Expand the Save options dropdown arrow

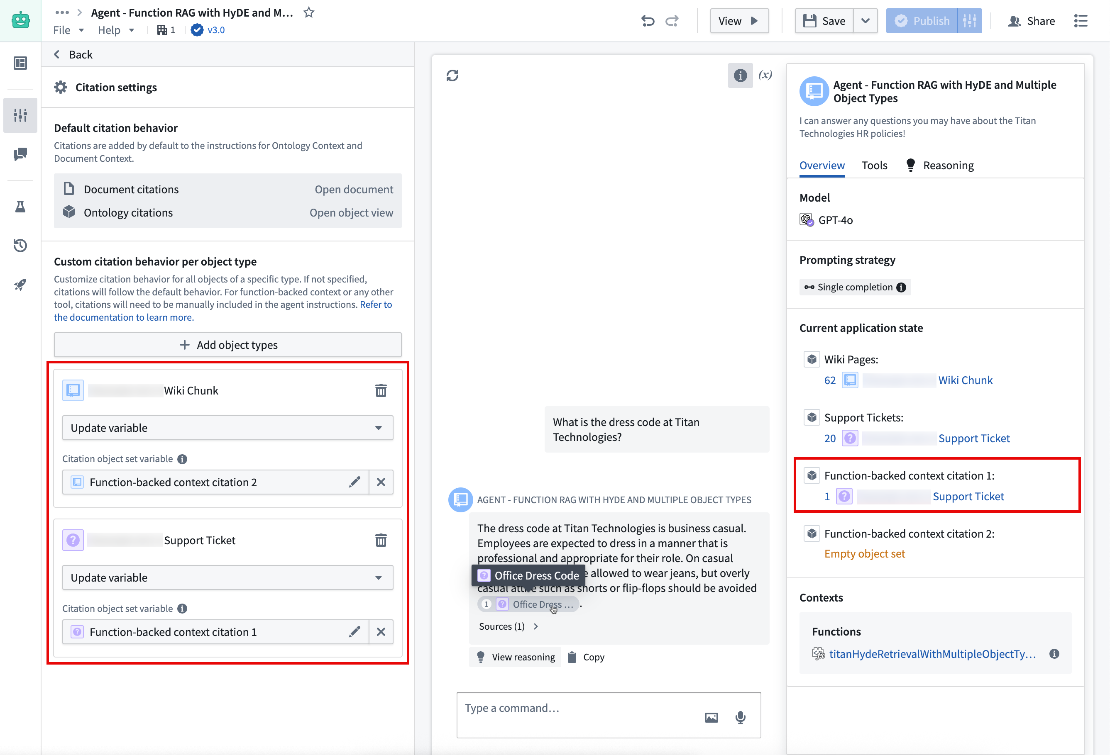coord(865,21)
